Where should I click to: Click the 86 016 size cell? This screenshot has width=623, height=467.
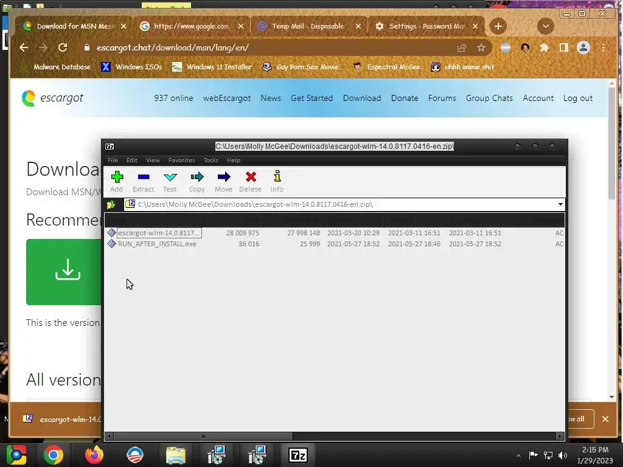pos(249,244)
